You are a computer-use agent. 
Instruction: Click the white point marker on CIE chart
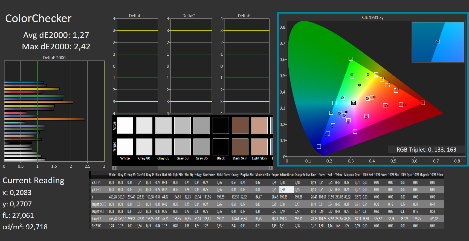point(354,103)
